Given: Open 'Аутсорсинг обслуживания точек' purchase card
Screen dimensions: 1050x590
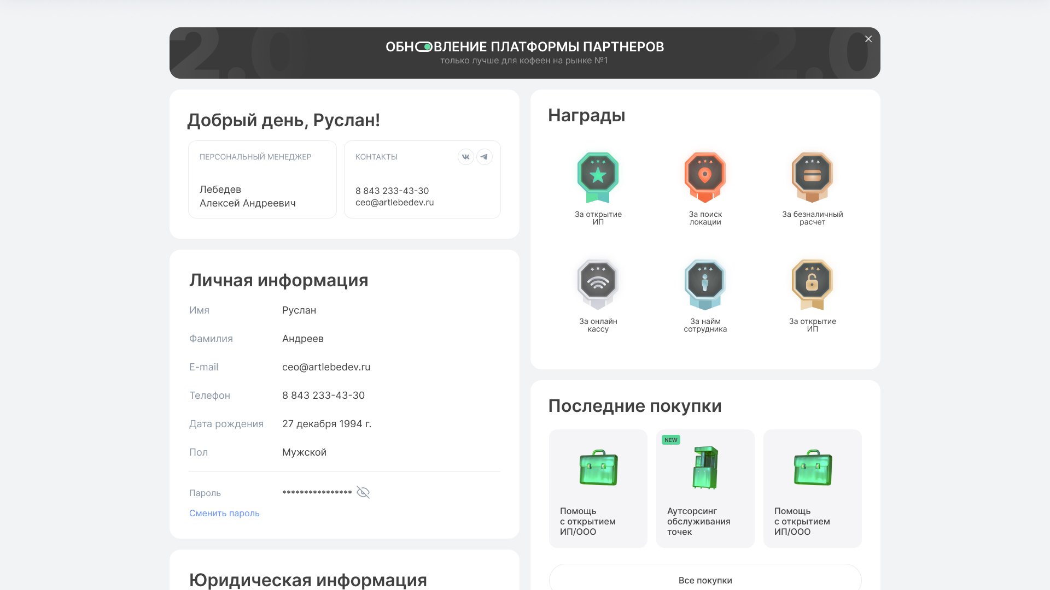Looking at the screenshot, I should pyautogui.click(x=705, y=488).
